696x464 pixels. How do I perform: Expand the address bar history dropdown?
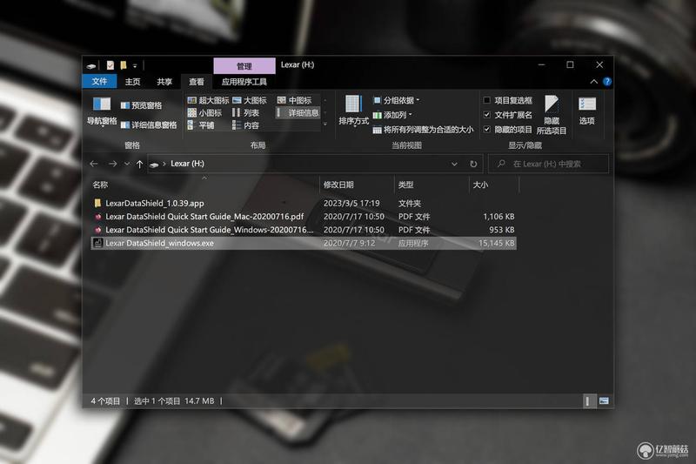(x=454, y=164)
